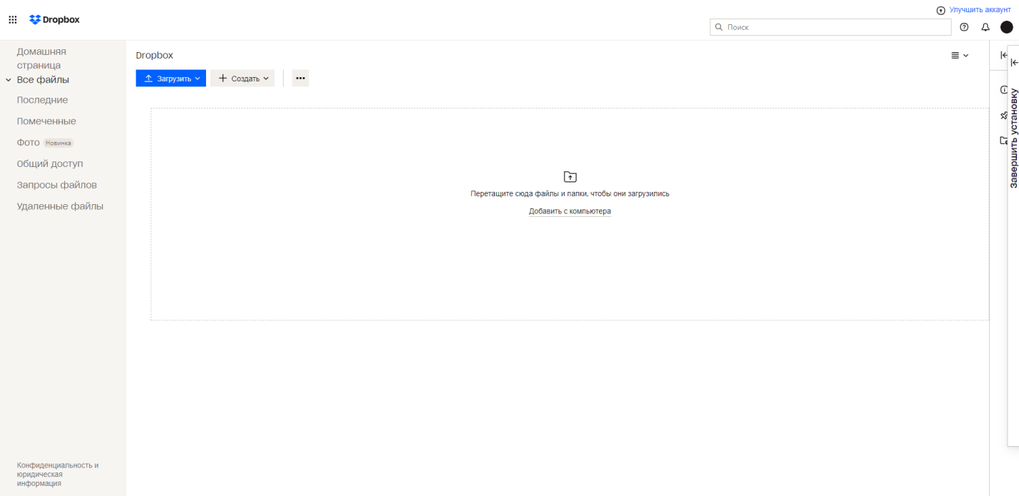Image resolution: width=1019 pixels, height=496 pixels.
Task: Open notifications bell icon
Action: coord(985,27)
